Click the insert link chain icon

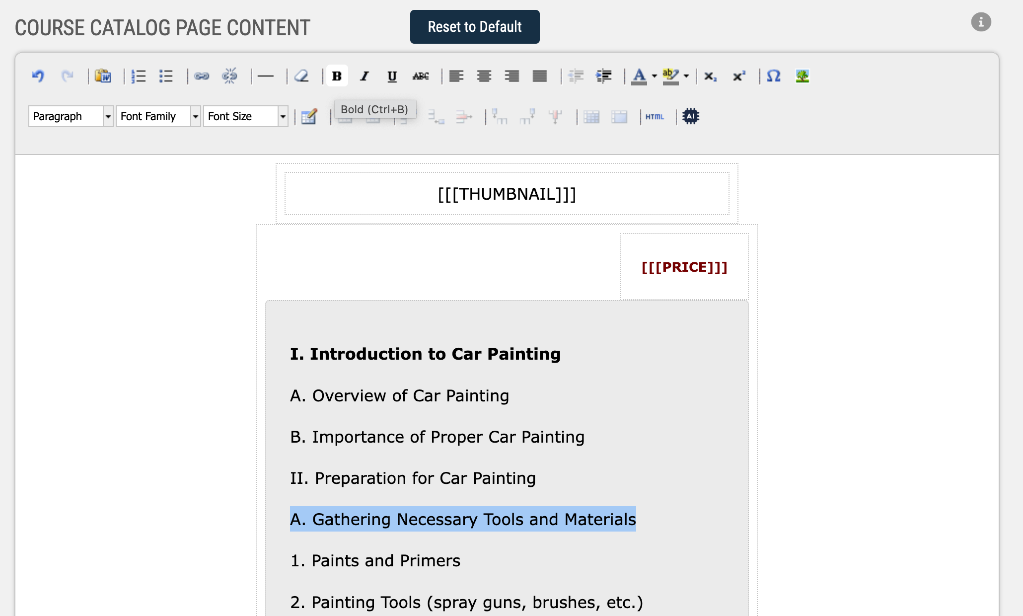tap(202, 76)
